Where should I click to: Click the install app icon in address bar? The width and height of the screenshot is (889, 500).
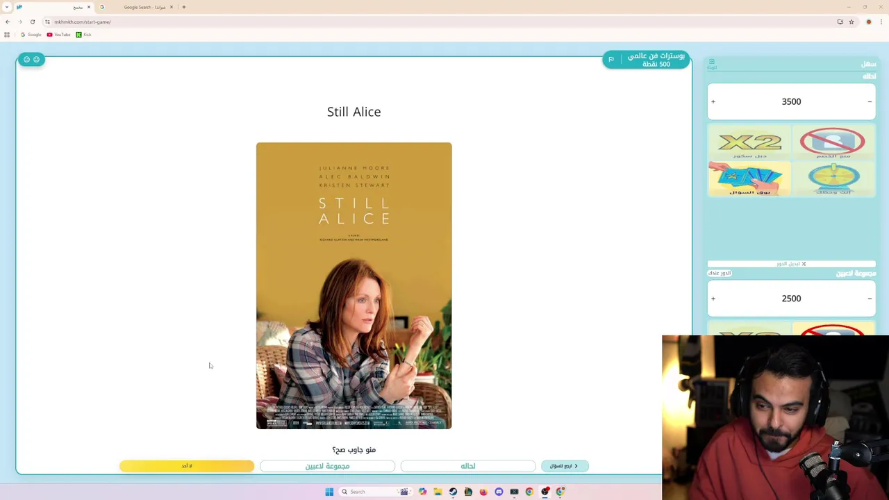coord(840,22)
